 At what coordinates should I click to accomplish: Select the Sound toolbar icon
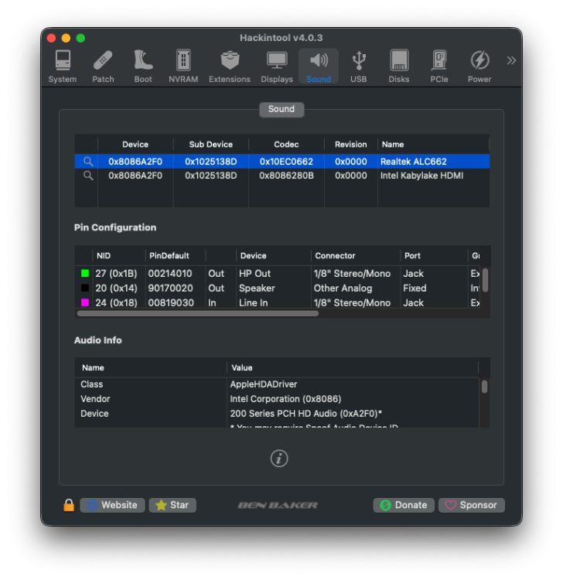[x=319, y=67]
